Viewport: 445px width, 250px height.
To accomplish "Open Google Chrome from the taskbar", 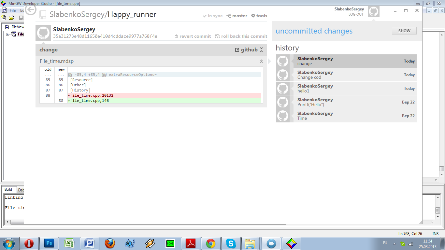I will [x=211, y=243].
